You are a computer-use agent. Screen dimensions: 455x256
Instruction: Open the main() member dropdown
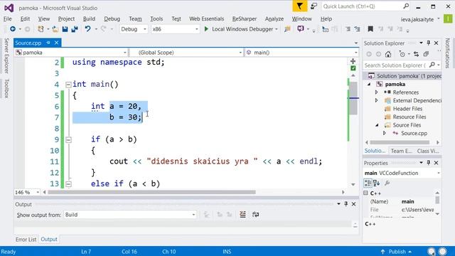301,53
